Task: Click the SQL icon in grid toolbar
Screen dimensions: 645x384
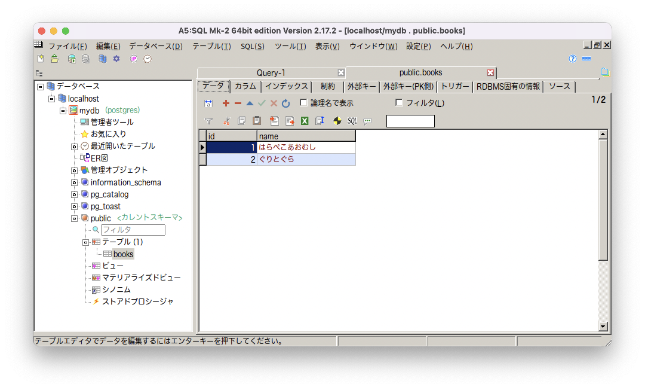Action: [x=352, y=121]
